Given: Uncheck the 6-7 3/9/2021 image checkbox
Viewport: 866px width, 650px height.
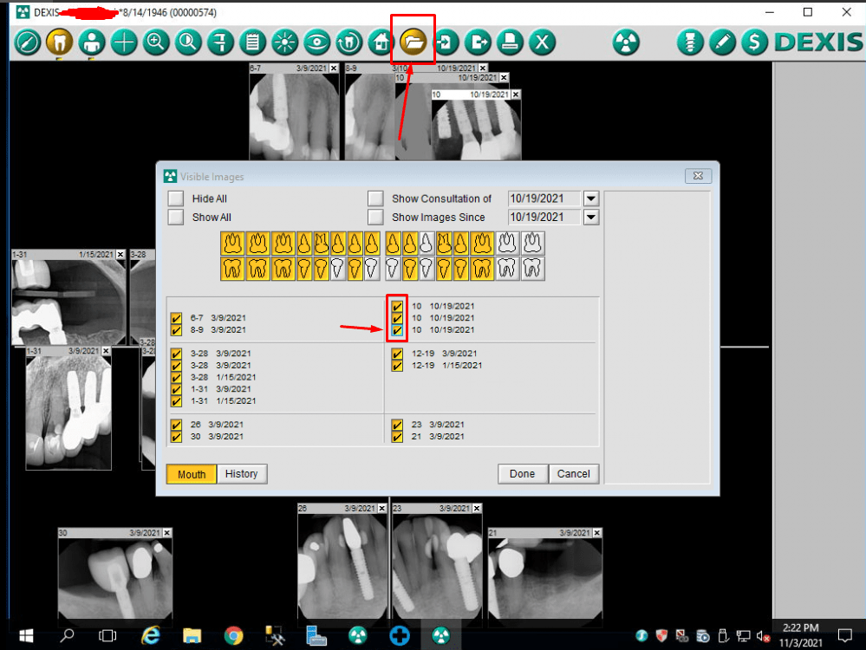Looking at the screenshot, I should coord(176,318).
